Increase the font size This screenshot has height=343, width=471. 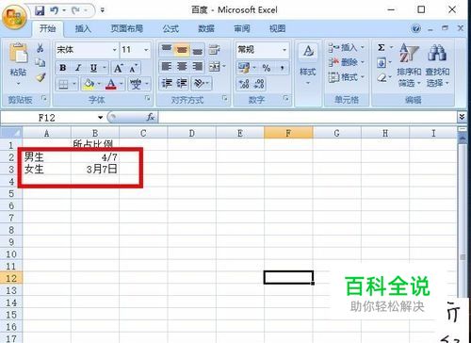118,68
